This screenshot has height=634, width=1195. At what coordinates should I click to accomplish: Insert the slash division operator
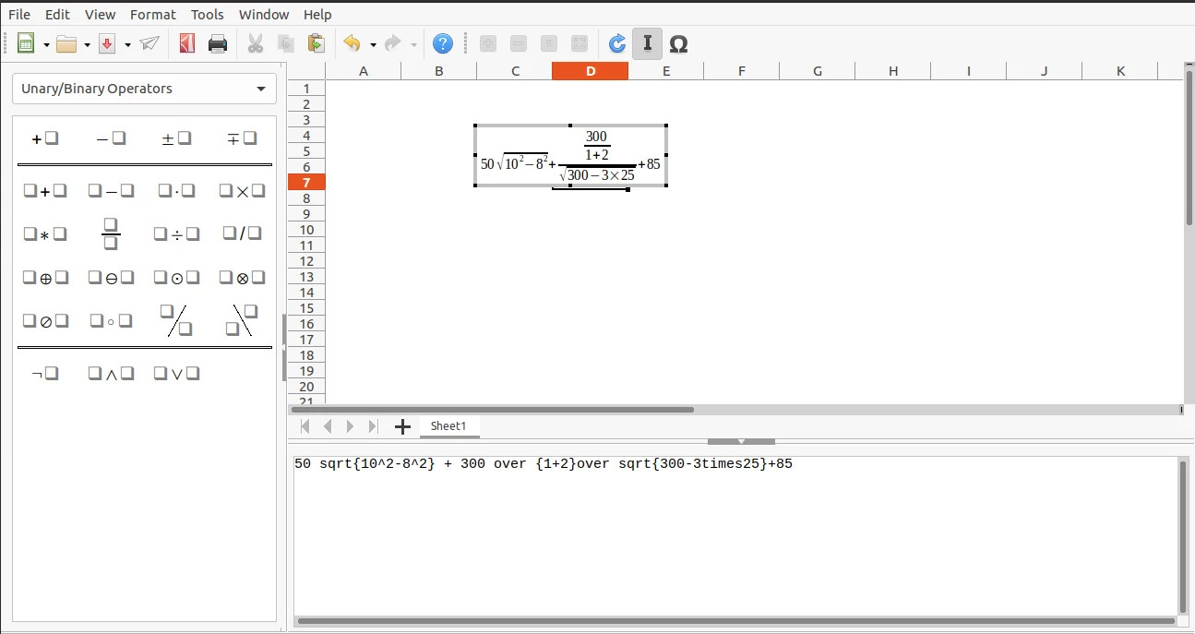pyautogui.click(x=242, y=234)
